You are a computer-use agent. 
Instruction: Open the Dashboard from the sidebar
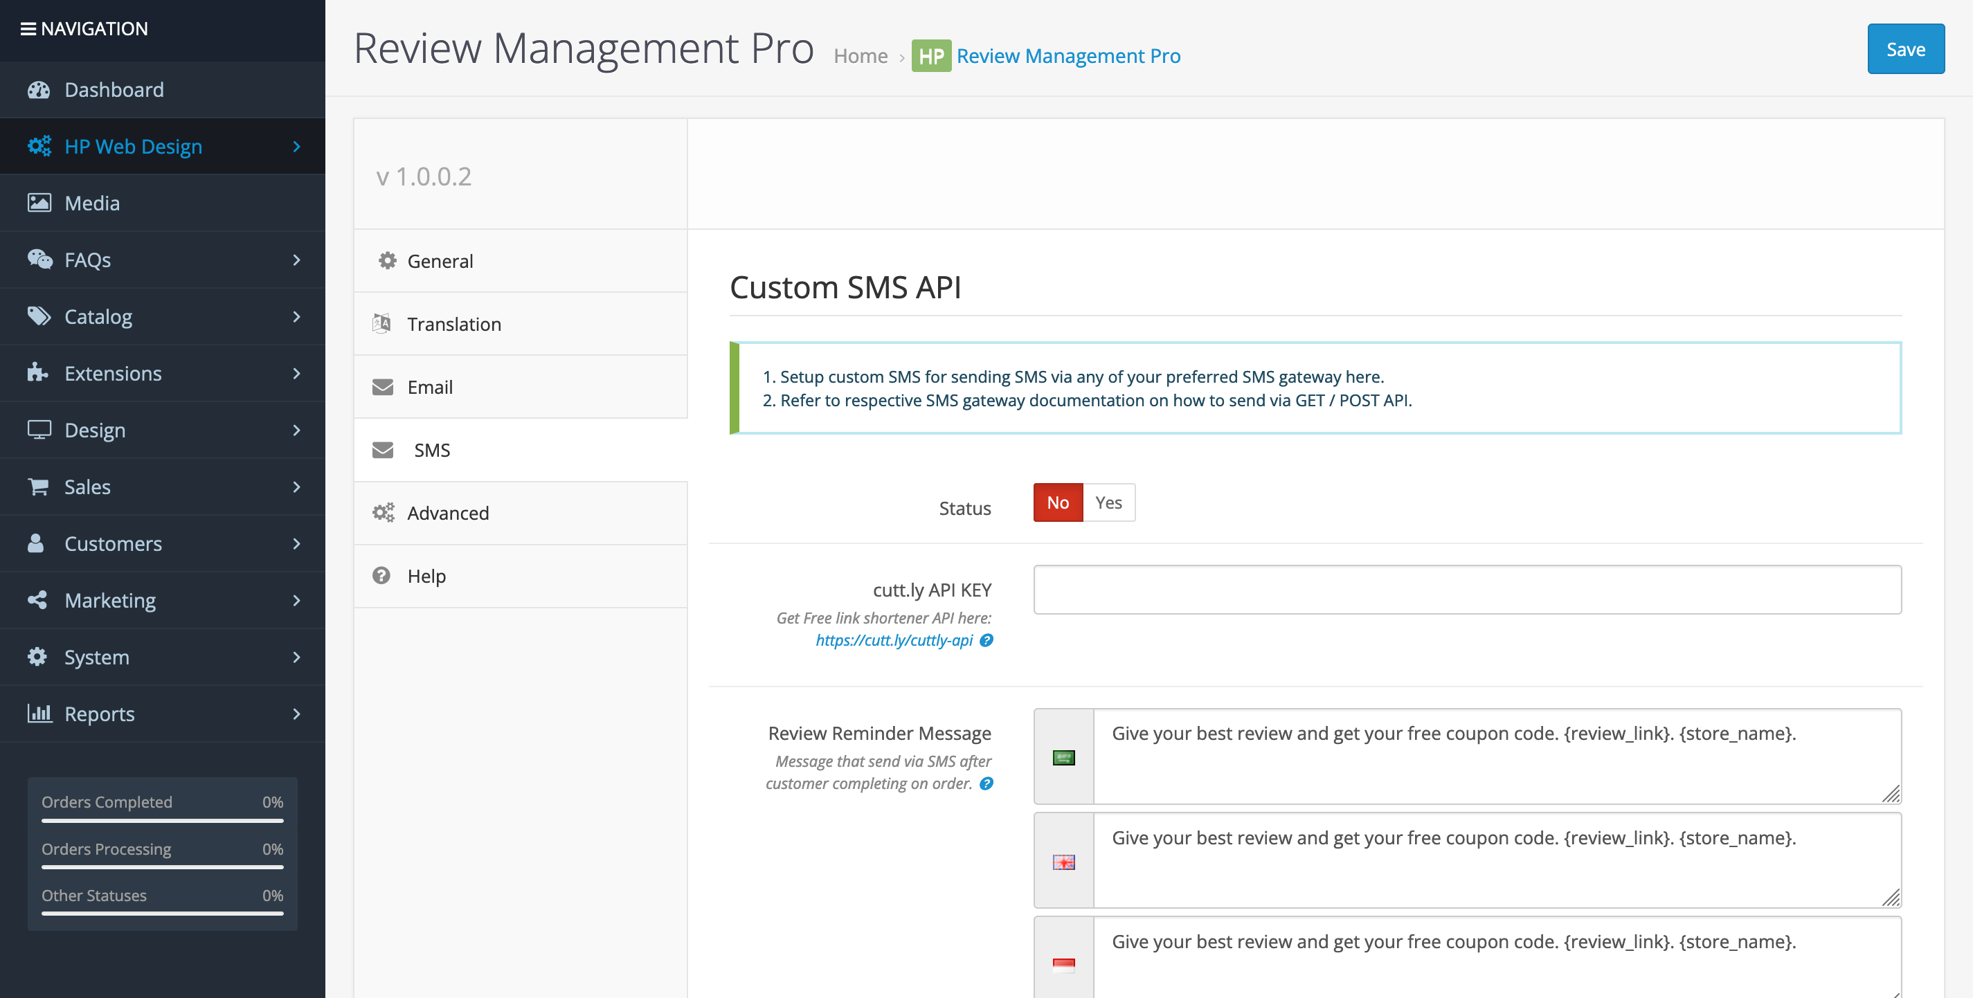coord(114,89)
